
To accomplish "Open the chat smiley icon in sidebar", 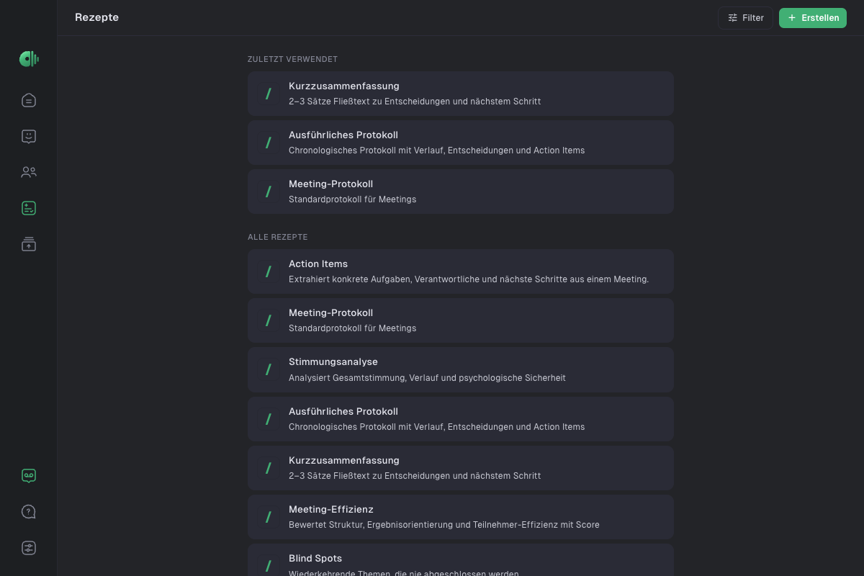I will click(x=29, y=136).
